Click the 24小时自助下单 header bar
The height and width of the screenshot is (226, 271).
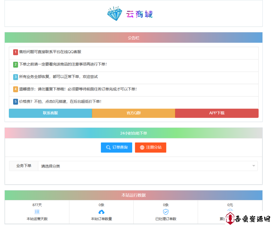click(133, 133)
